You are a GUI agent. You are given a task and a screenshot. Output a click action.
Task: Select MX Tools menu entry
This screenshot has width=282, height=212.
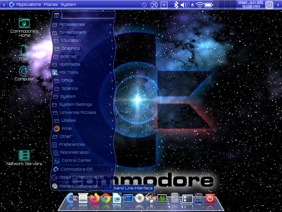click(x=82, y=72)
